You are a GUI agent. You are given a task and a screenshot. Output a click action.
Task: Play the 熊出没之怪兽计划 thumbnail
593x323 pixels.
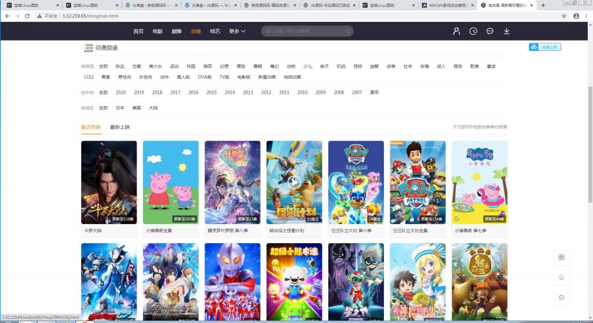pos(294,182)
